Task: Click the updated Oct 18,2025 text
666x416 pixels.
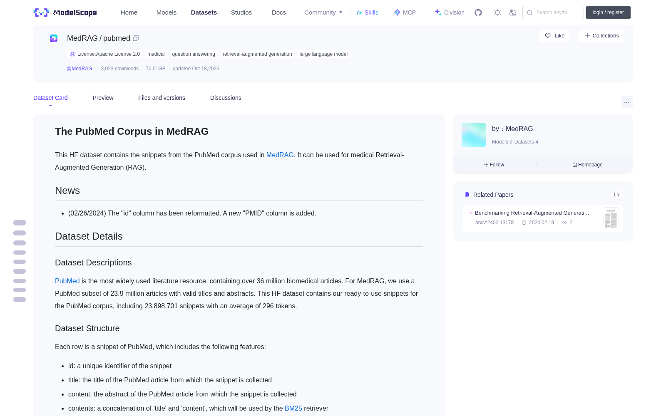Action: (196, 69)
